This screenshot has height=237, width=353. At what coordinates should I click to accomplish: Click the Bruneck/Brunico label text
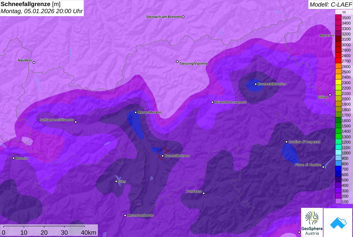(272, 84)
